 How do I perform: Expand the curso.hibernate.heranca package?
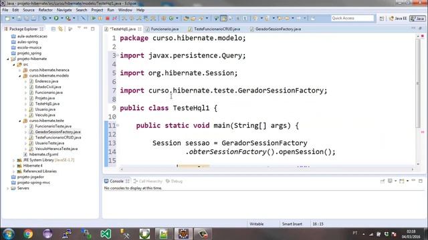tap(20, 70)
